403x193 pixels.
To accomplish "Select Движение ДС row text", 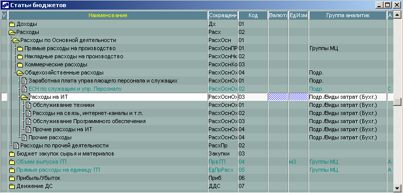I will pos(35,186).
